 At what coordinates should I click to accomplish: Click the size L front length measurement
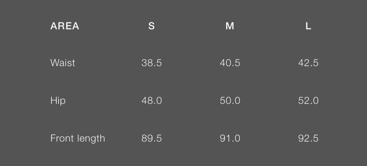[308, 138]
